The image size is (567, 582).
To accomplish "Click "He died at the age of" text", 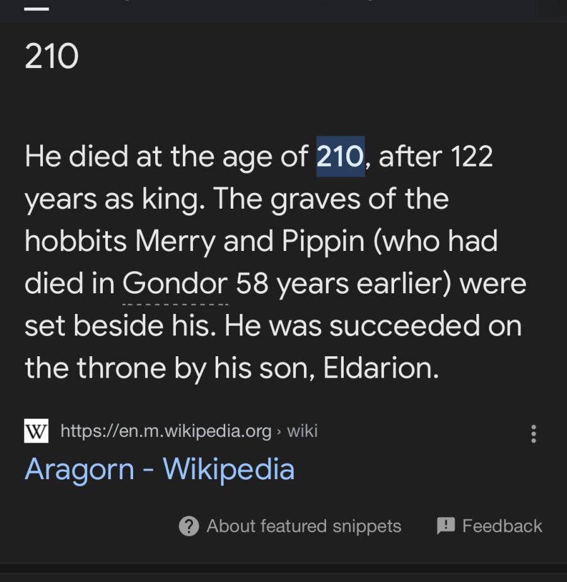I will point(167,156).
